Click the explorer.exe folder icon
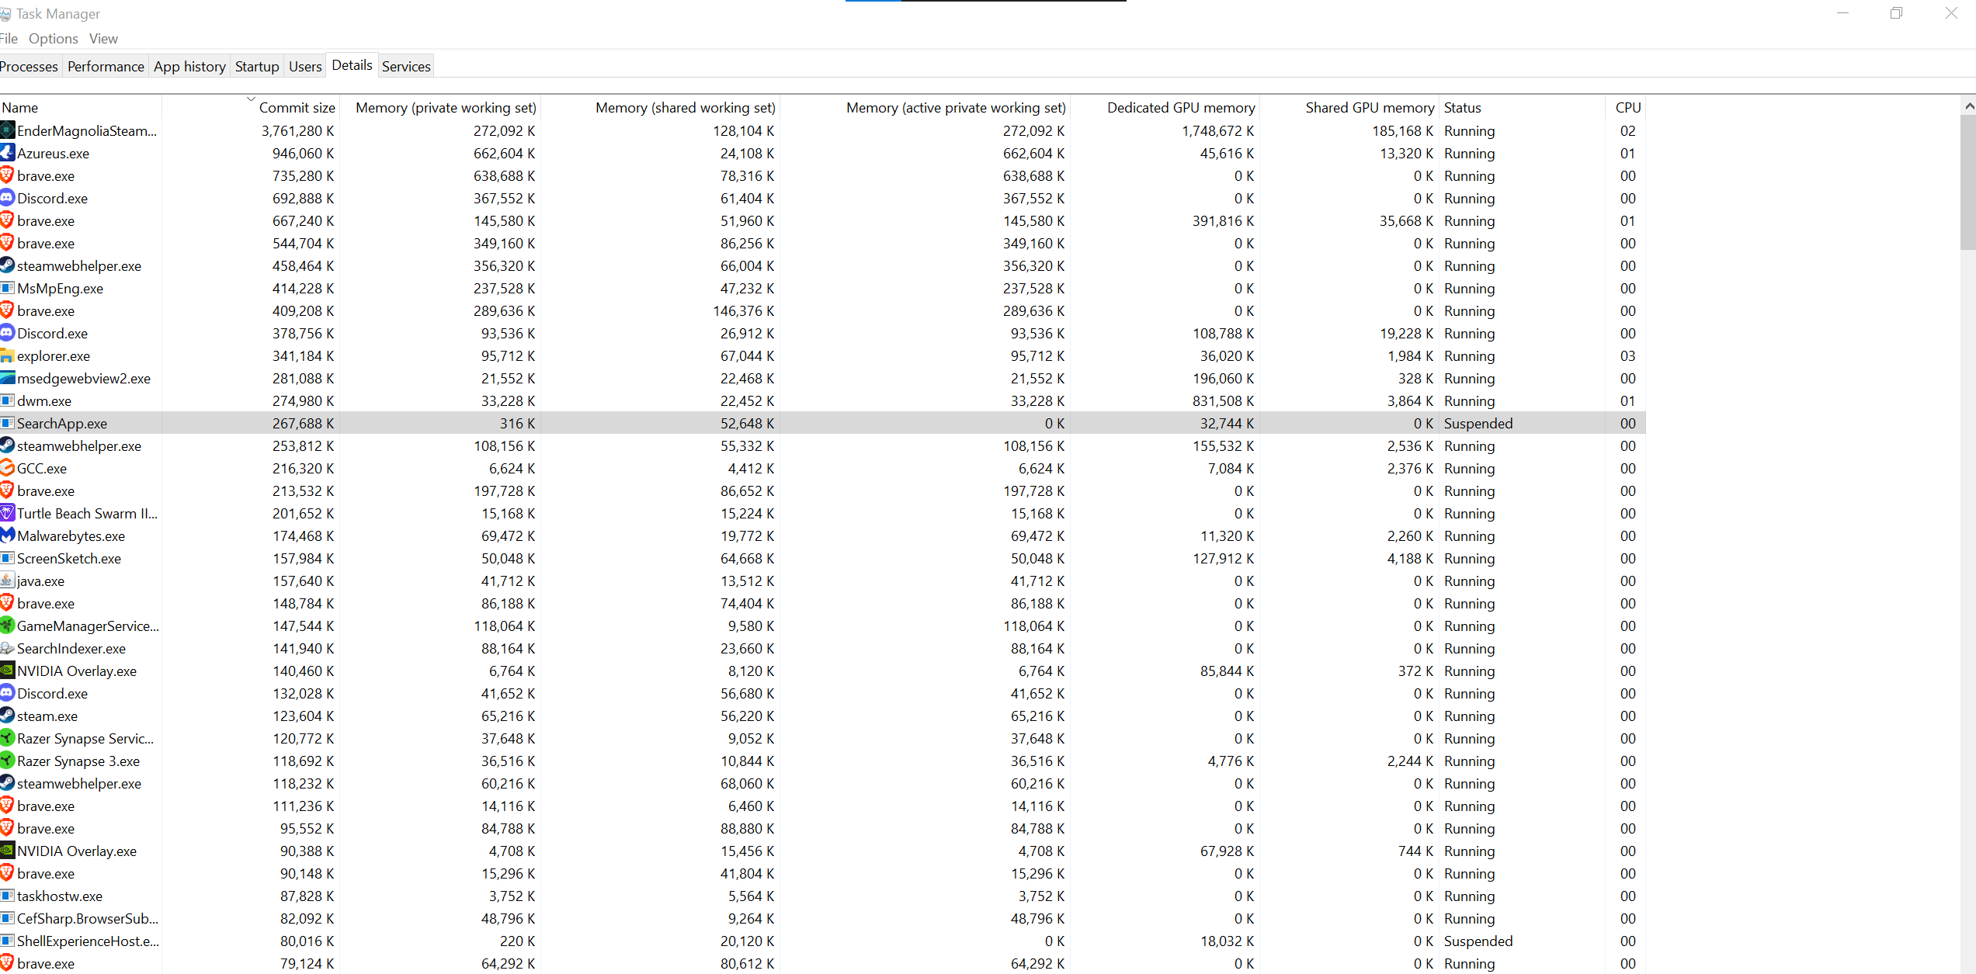Viewport: 1976px width, 974px height. click(x=8, y=355)
